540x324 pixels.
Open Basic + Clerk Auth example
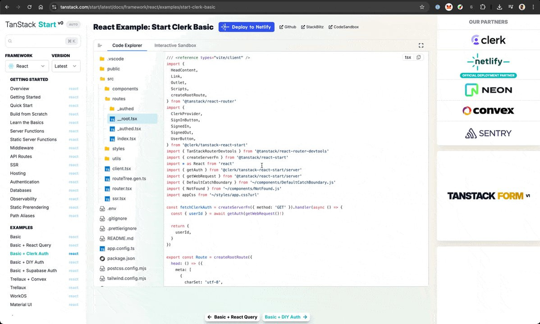(29, 254)
